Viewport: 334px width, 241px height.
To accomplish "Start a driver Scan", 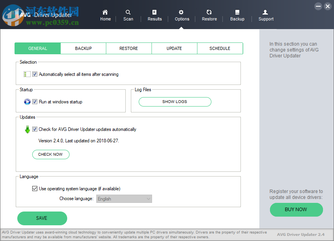I will [x=128, y=15].
